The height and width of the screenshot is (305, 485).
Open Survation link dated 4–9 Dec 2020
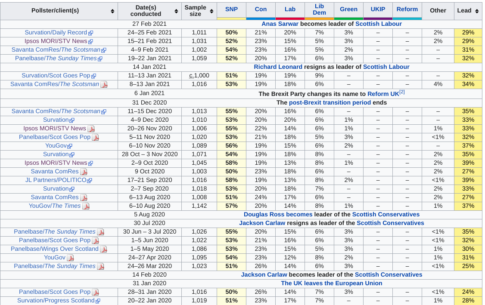(56, 120)
